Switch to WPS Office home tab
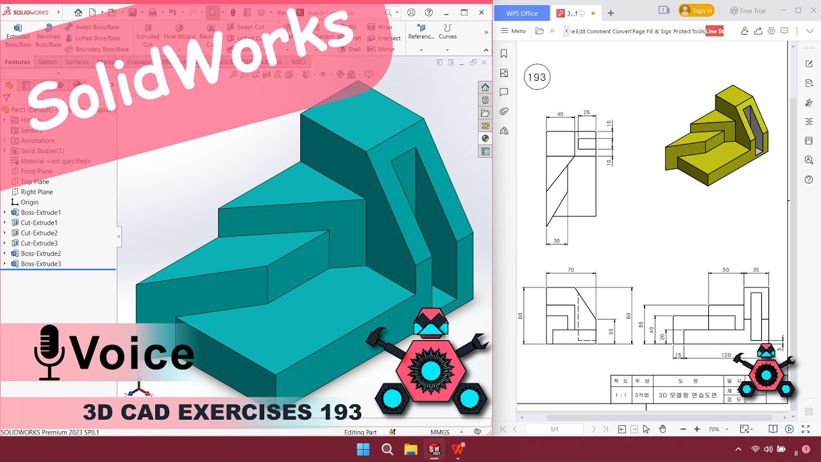Image resolution: width=821 pixels, height=462 pixels. click(x=522, y=13)
